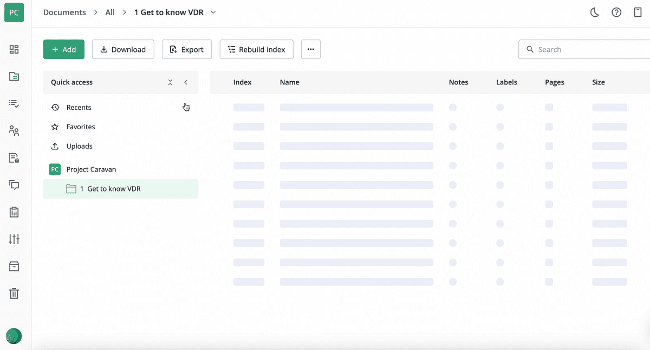Select Recents in Quick access
650x350 pixels.
coord(79,107)
